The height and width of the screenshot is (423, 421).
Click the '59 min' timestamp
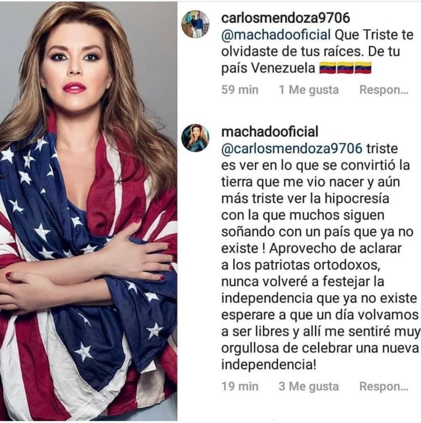click(240, 90)
